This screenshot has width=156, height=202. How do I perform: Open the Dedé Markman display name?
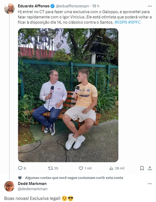pyautogui.click(x=32, y=184)
